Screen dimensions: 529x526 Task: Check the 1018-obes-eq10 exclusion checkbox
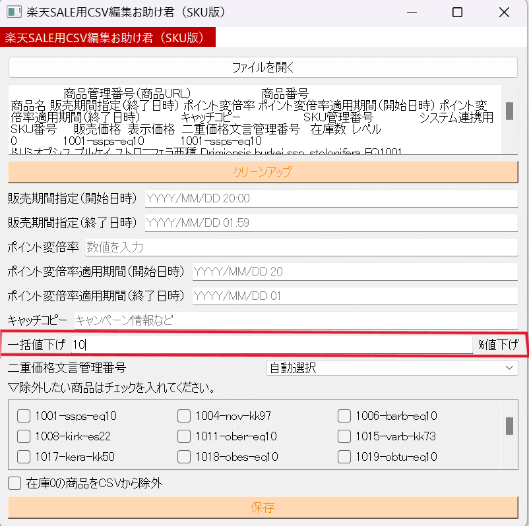[184, 457]
